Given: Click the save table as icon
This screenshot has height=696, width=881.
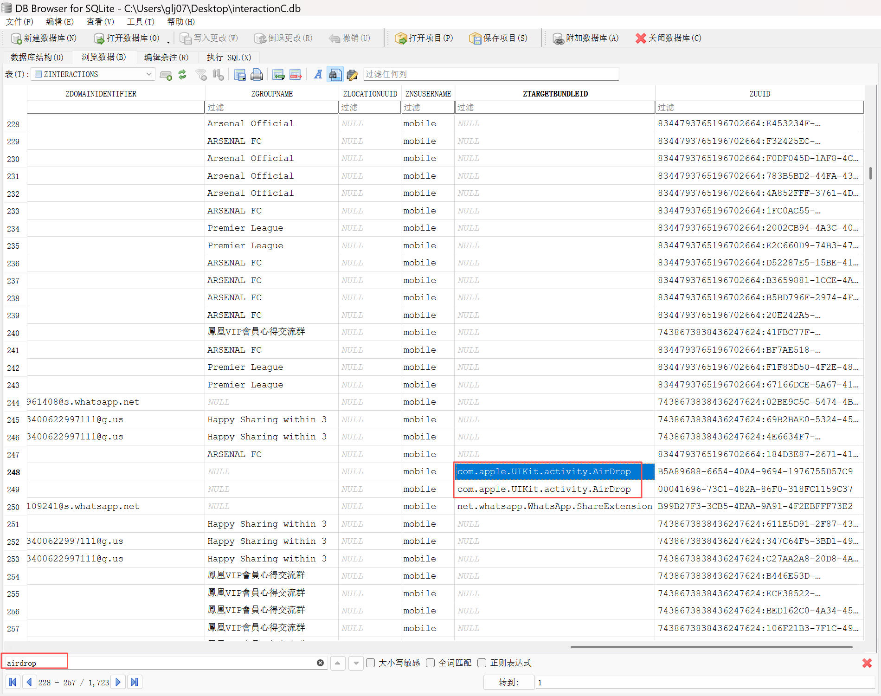Looking at the screenshot, I should tap(239, 75).
